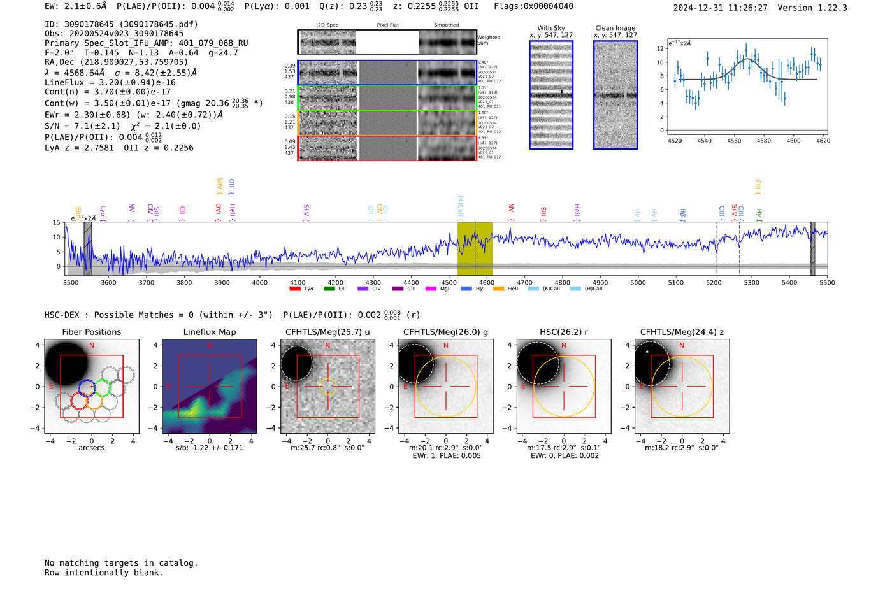Click 'No matching targets in catalog.' text
Screen dimensions: 892x607
coord(121,563)
